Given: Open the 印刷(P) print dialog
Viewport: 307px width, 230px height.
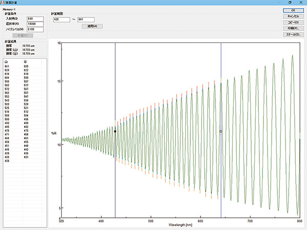Looking at the screenshot, I should pyautogui.click(x=293, y=29).
